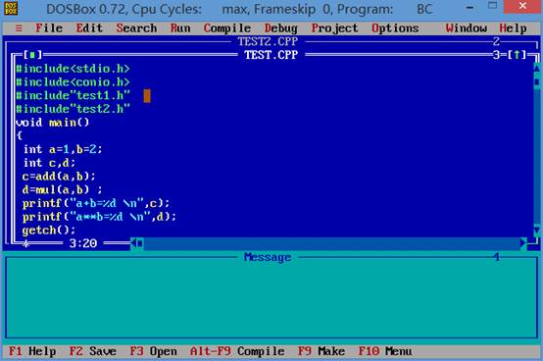543x361 pixels.
Task: Click F1 Help in status bar
Action: point(32,351)
